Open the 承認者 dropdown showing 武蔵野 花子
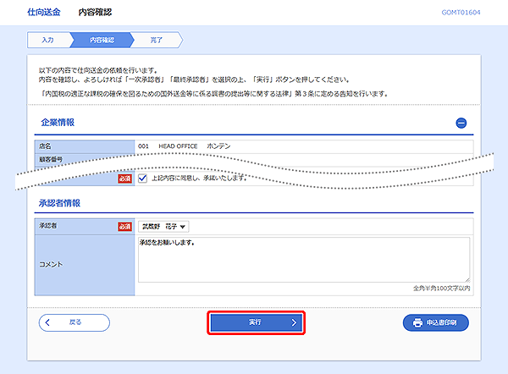This screenshot has width=508, height=374. pyautogui.click(x=163, y=226)
